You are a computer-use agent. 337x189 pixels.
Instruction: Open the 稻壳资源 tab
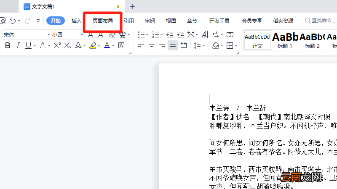pos(283,21)
